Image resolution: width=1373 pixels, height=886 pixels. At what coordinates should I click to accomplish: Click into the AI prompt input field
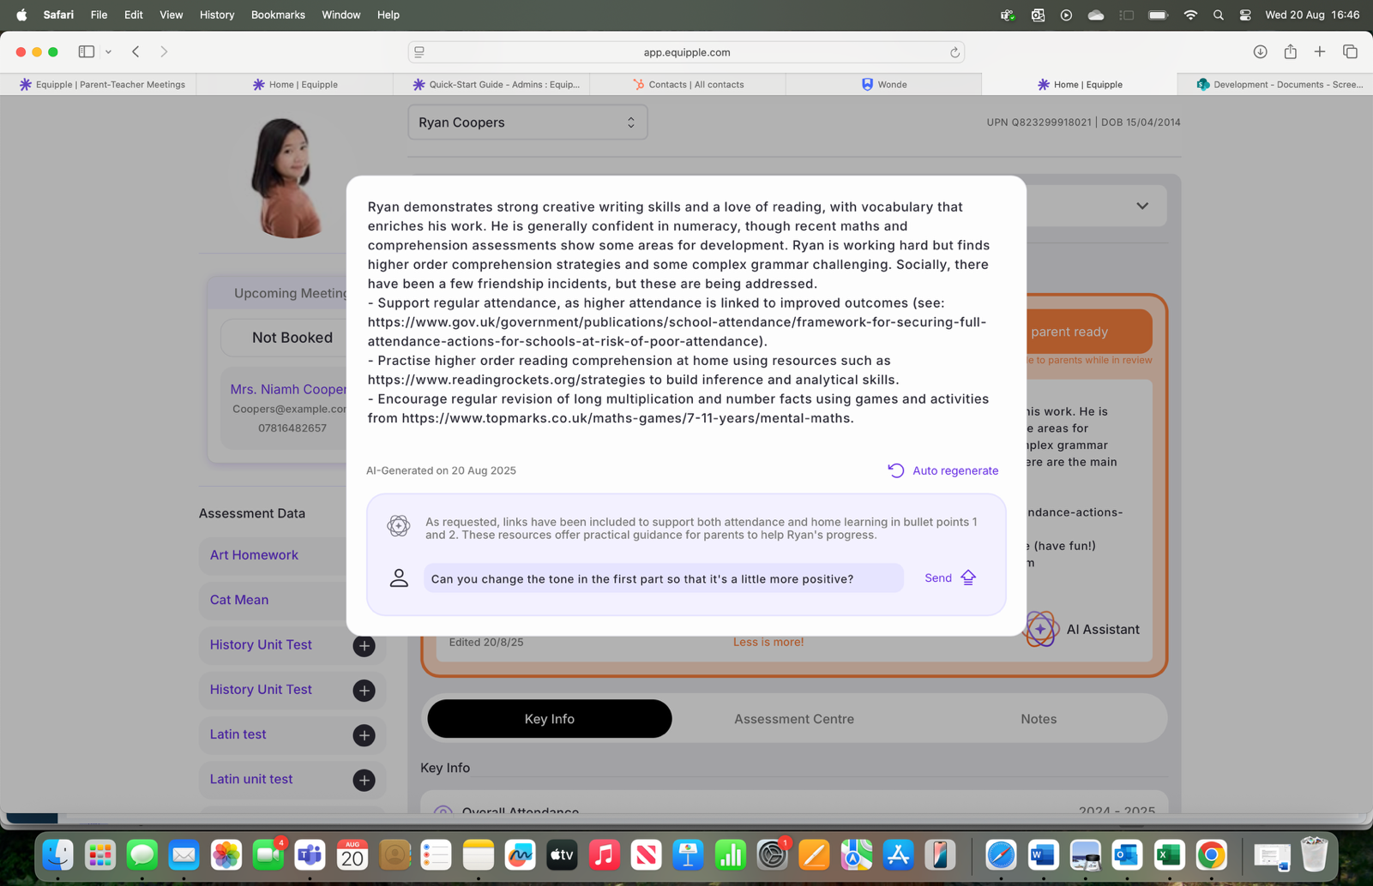point(663,578)
